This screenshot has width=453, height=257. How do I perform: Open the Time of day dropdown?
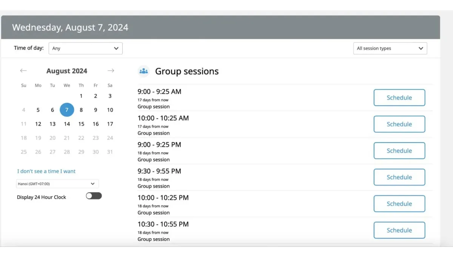pyautogui.click(x=85, y=48)
